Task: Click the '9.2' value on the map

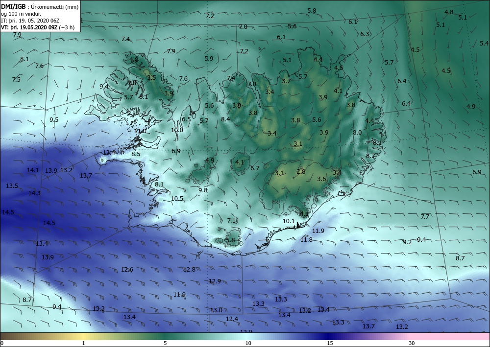Action: (x=408, y=242)
